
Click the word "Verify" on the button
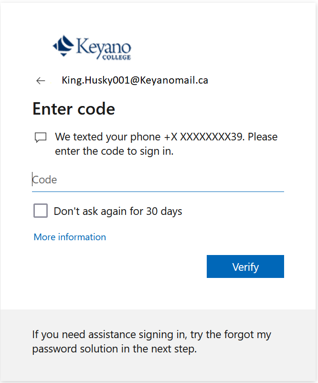point(245,267)
